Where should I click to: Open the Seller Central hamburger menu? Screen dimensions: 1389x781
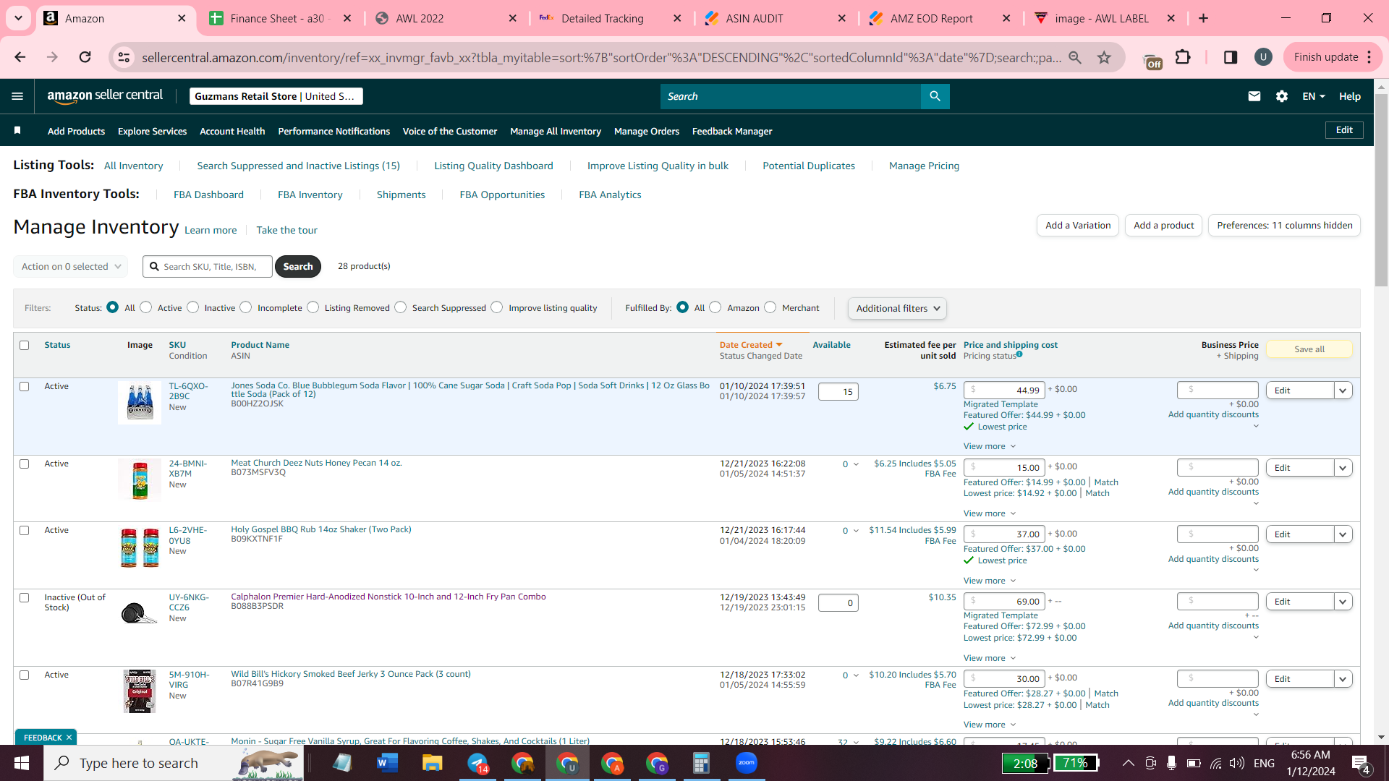point(17,96)
